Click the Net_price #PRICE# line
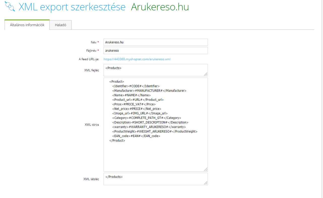 (137, 109)
